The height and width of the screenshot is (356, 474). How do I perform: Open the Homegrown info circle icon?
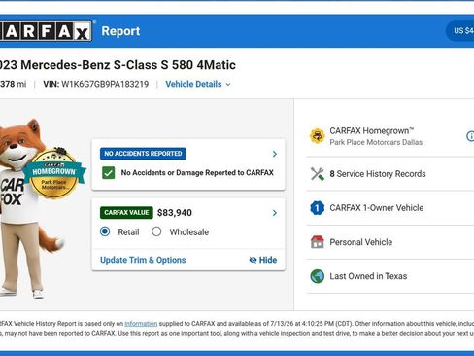pyautogui.click(x=470, y=136)
